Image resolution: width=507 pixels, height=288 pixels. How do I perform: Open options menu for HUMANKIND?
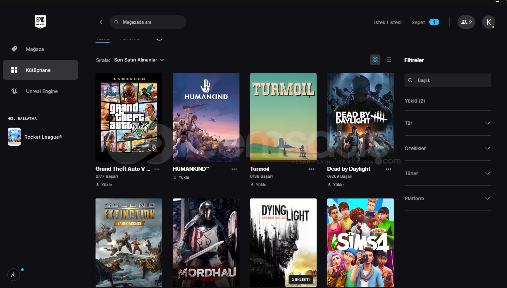click(x=234, y=169)
